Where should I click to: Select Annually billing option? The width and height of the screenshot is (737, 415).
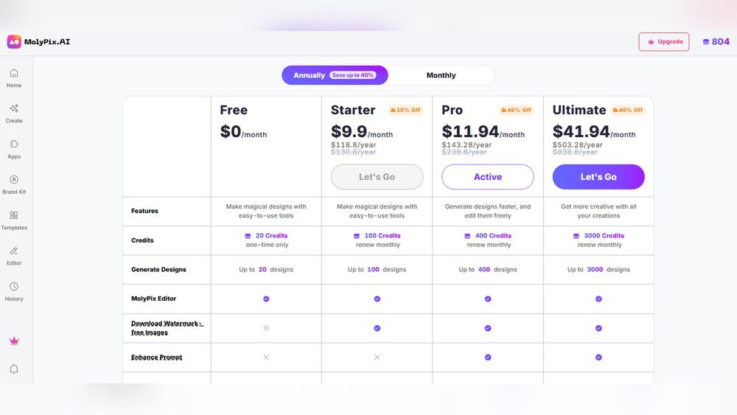pyautogui.click(x=334, y=75)
